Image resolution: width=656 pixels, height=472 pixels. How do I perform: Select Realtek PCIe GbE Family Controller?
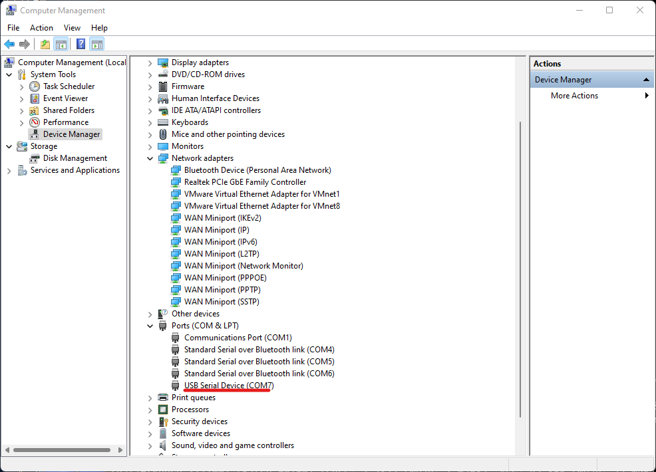click(x=245, y=182)
